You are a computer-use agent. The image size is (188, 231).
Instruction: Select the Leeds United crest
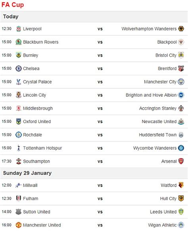coord(181,212)
